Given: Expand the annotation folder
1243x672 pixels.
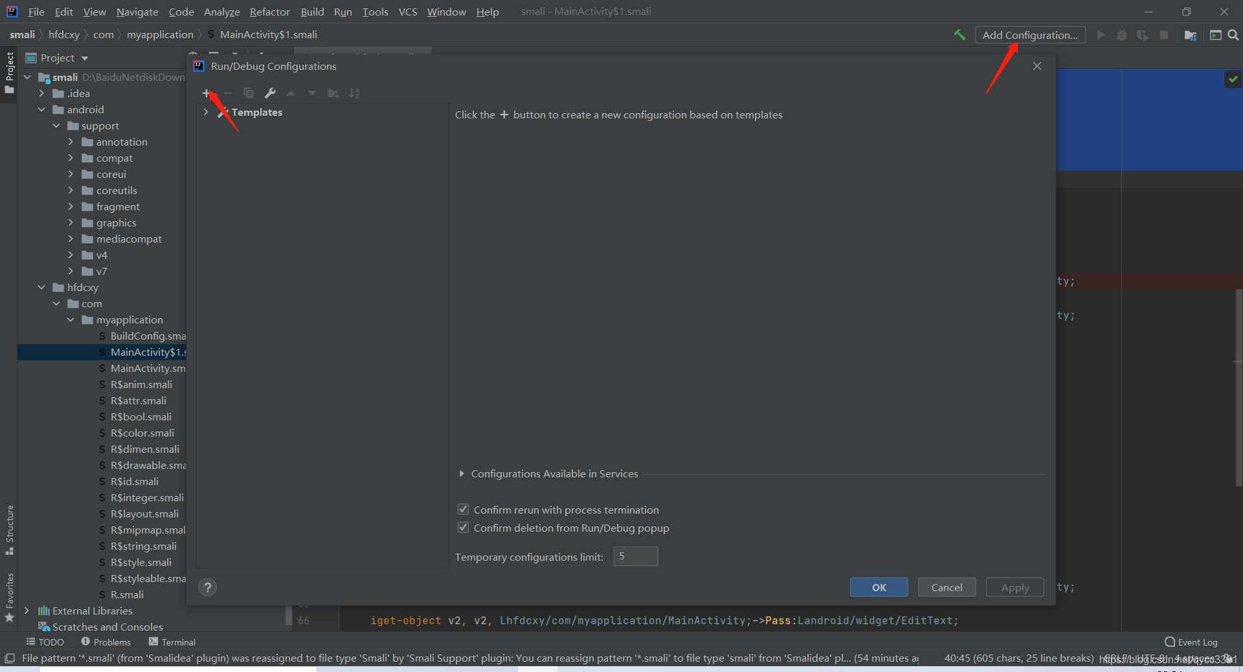Looking at the screenshot, I should click(71, 142).
